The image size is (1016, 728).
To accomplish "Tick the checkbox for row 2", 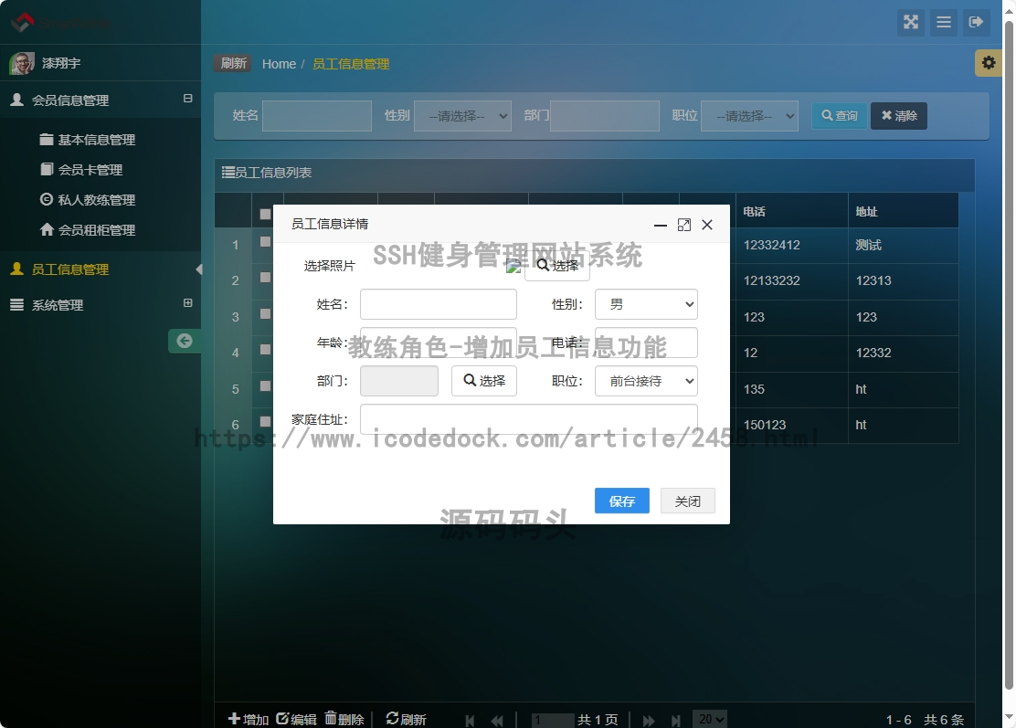I will (265, 277).
